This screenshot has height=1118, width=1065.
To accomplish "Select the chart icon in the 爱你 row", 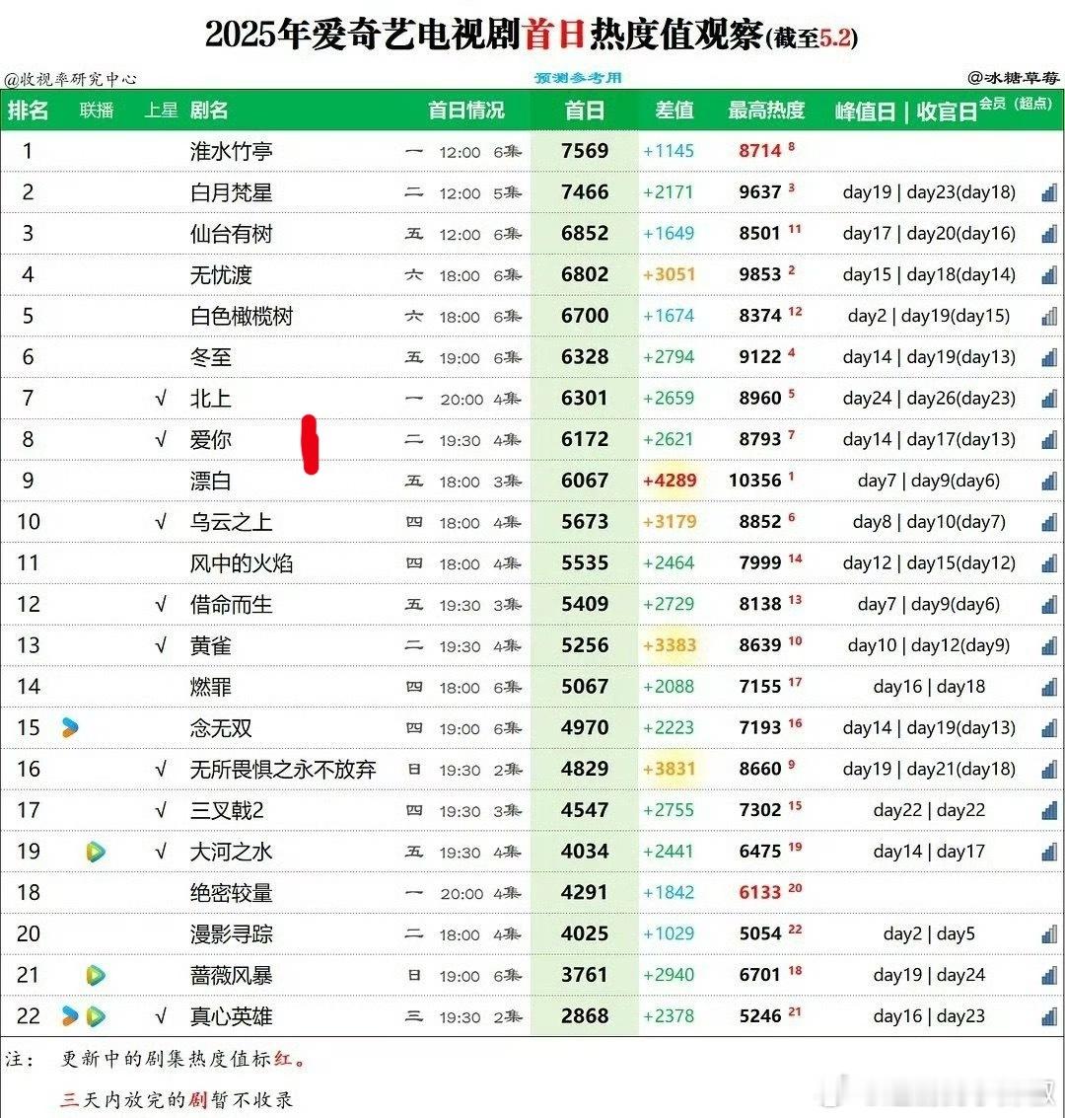I will pos(1048,440).
